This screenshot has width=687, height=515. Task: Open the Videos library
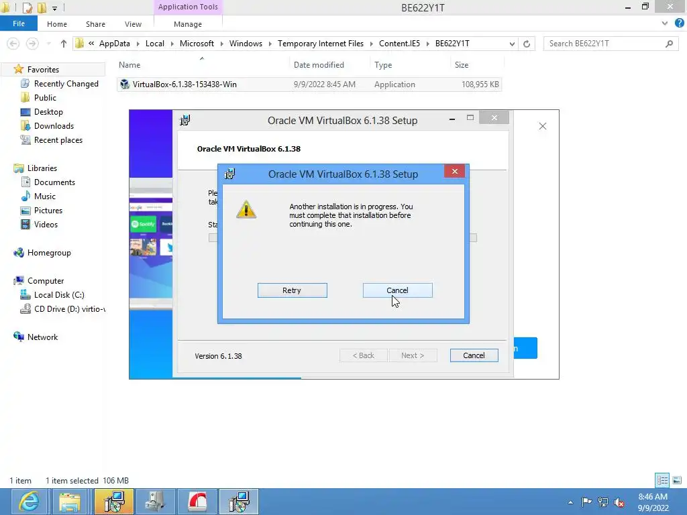point(46,224)
